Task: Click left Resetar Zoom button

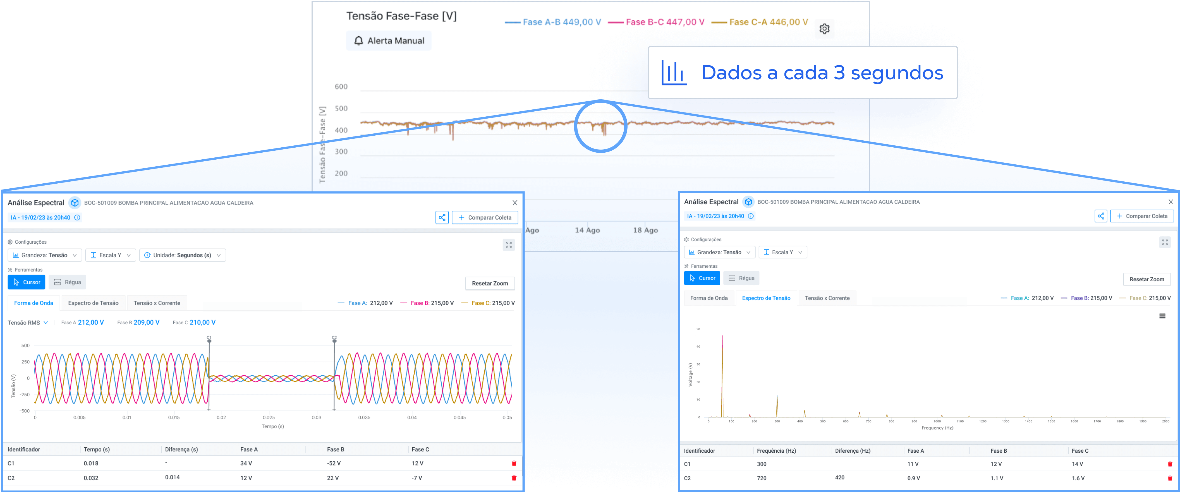Action: tap(490, 284)
